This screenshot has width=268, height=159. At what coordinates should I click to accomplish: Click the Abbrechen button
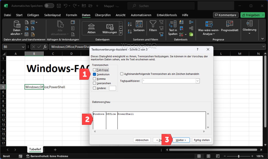click(142, 140)
